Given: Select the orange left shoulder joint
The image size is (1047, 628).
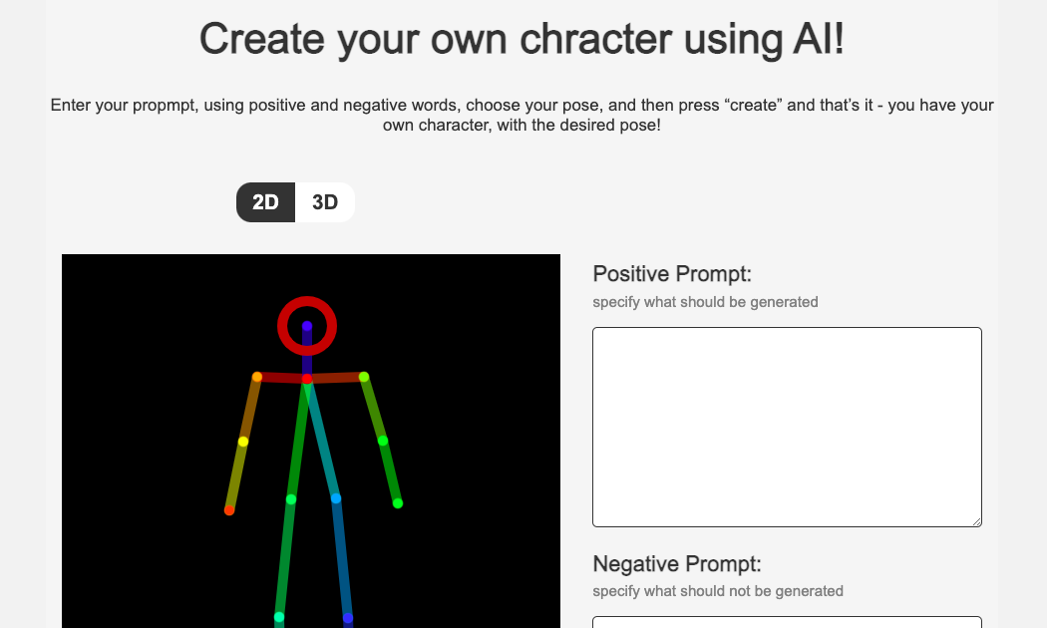Looking at the screenshot, I should pos(257,377).
